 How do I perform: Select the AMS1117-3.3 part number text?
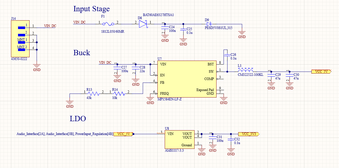pos(174,151)
